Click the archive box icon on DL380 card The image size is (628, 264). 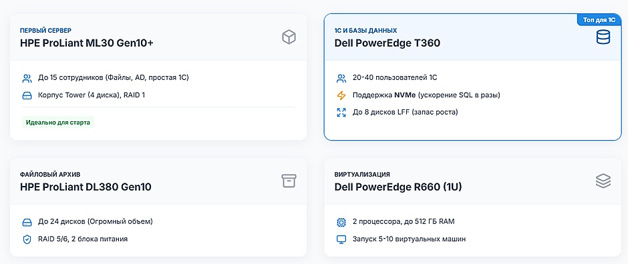point(289,181)
